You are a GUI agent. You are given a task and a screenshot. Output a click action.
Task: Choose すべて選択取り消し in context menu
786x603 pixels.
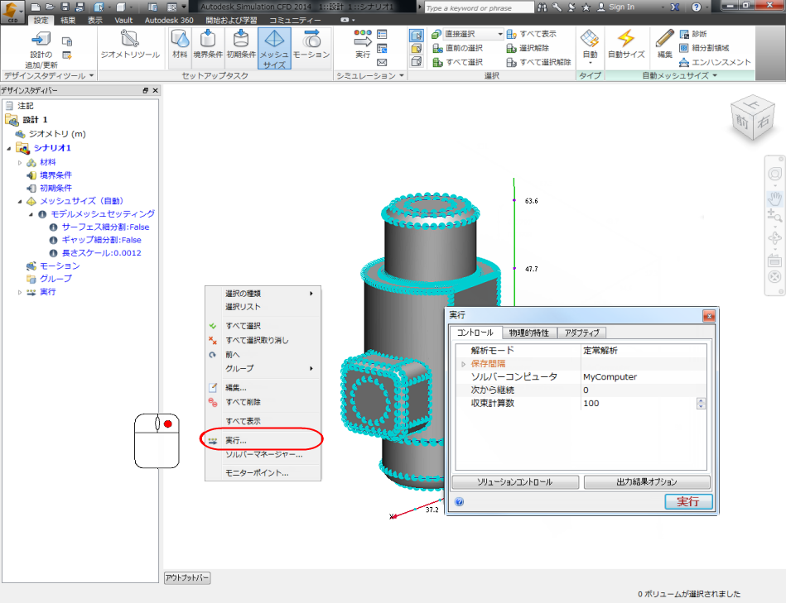click(x=263, y=340)
